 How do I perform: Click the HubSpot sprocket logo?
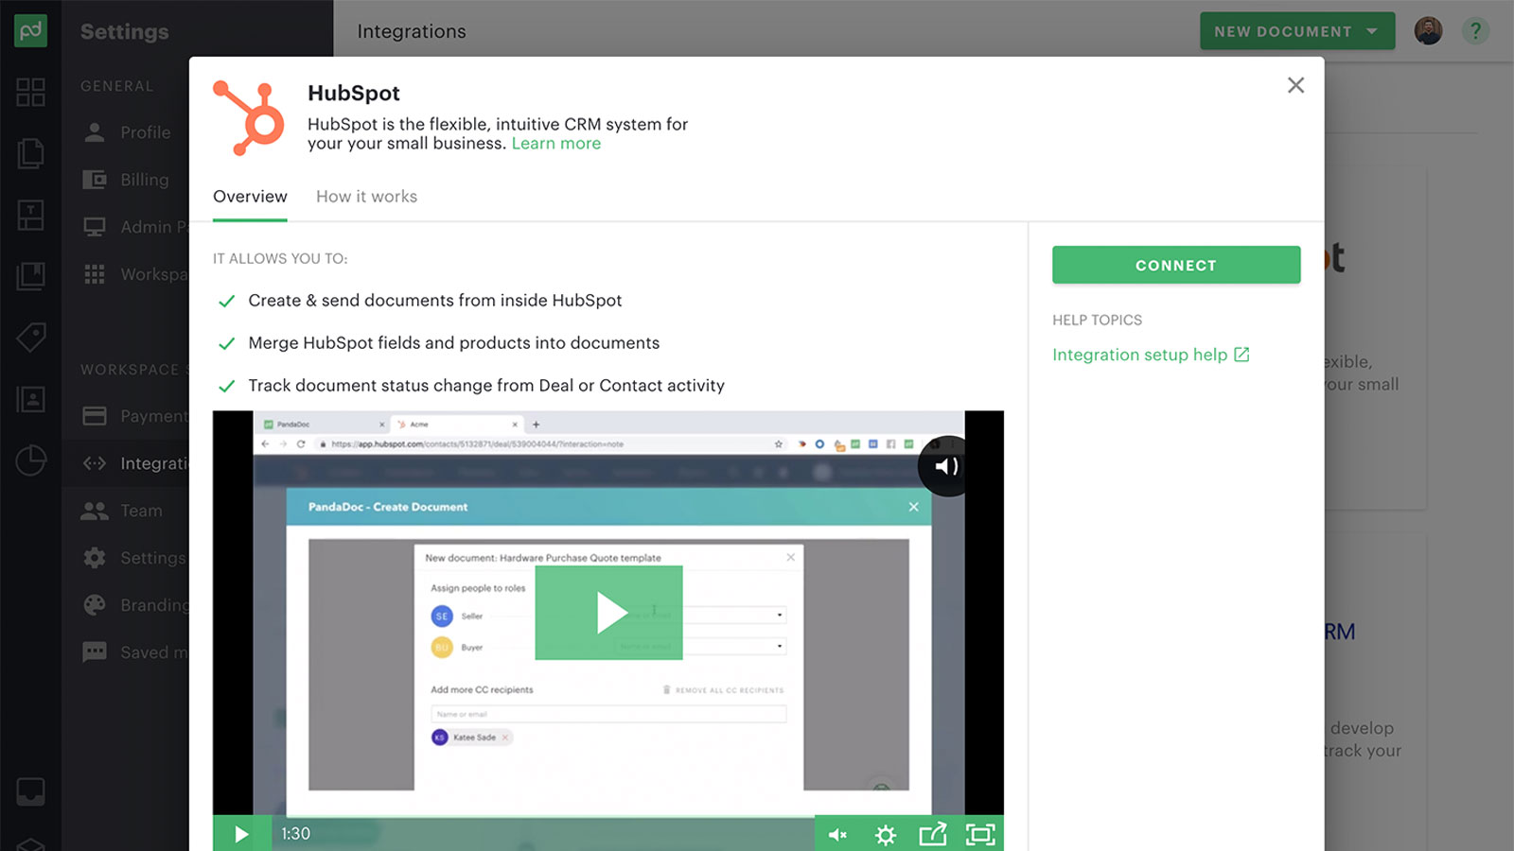248,118
